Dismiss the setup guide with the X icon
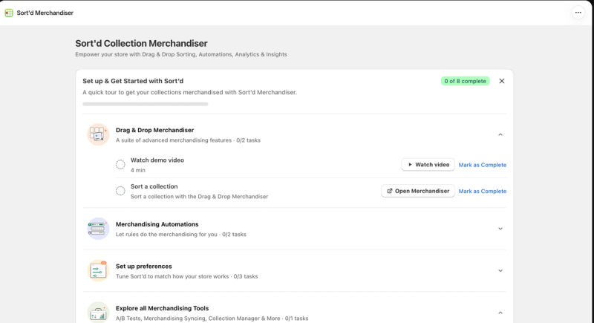The width and height of the screenshot is (594, 323). [x=502, y=81]
